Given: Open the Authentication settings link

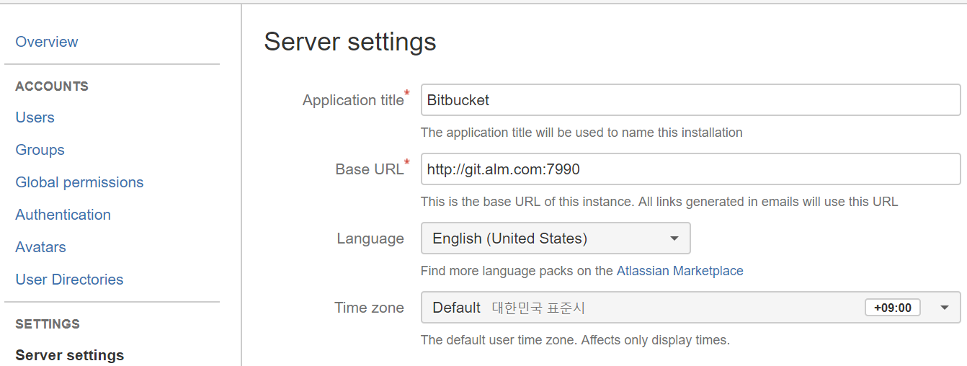Looking at the screenshot, I should (x=63, y=215).
